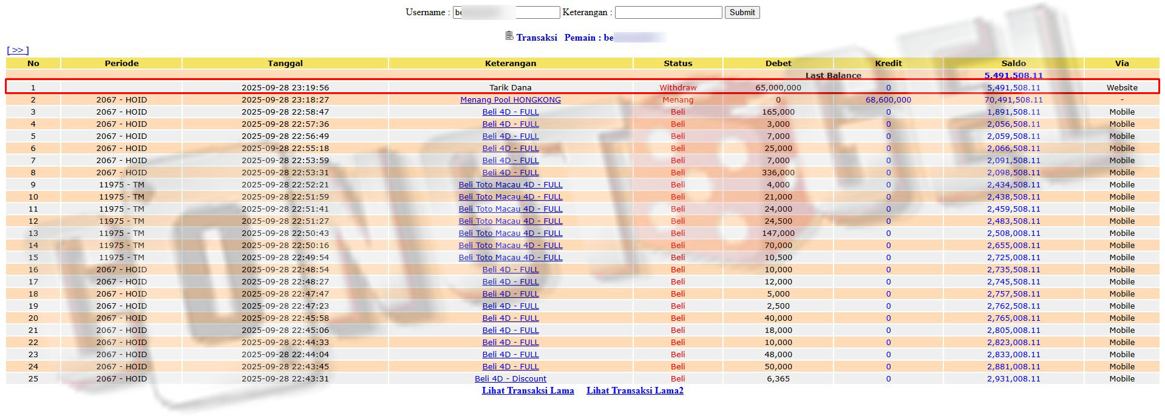Click the saldo 2,931,008.11 cell

[1014, 379]
